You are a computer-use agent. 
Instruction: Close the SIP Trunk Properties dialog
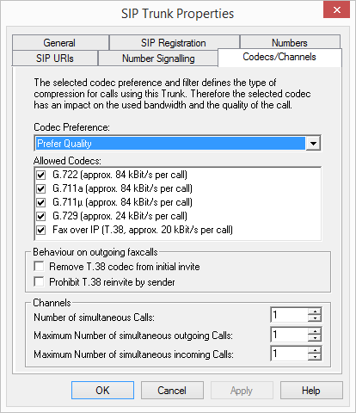pos(336,9)
